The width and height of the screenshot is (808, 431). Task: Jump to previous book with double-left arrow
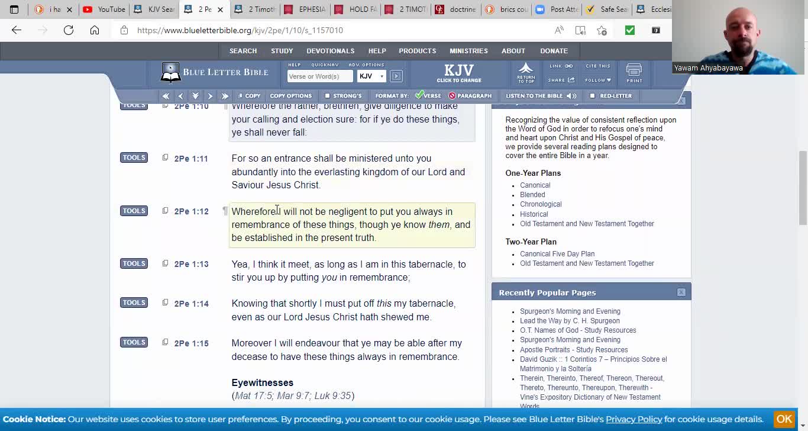(166, 96)
